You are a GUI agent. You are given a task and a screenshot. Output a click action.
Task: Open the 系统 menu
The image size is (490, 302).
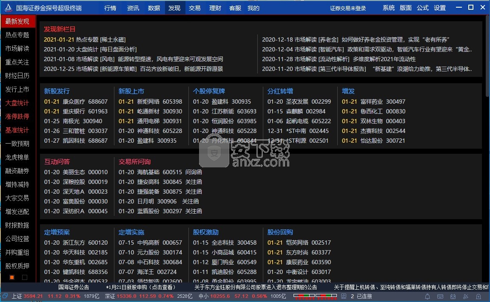[389, 8]
